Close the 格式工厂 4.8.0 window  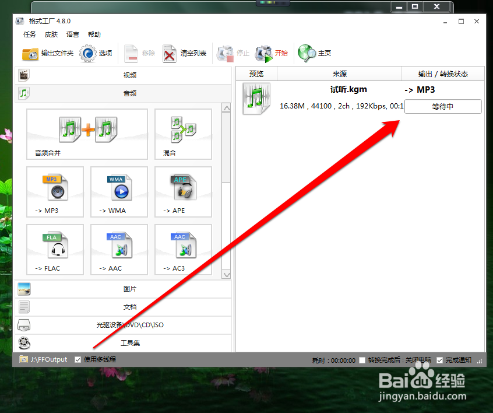click(x=477, y=22)
